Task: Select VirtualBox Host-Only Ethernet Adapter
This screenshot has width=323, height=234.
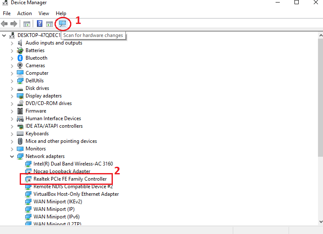Action: pos(76,194)
